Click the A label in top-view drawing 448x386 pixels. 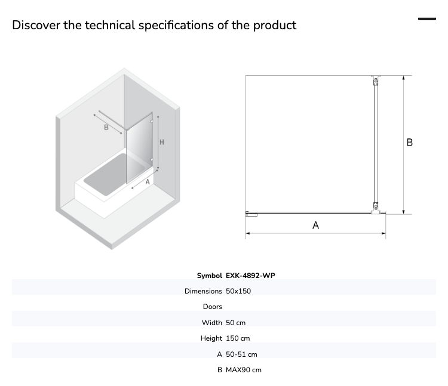[x=316, y=225]
